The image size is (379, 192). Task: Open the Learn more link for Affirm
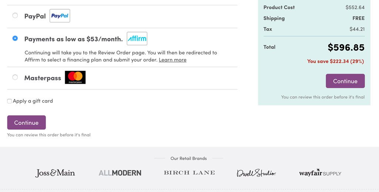click(x=172, y=60)
